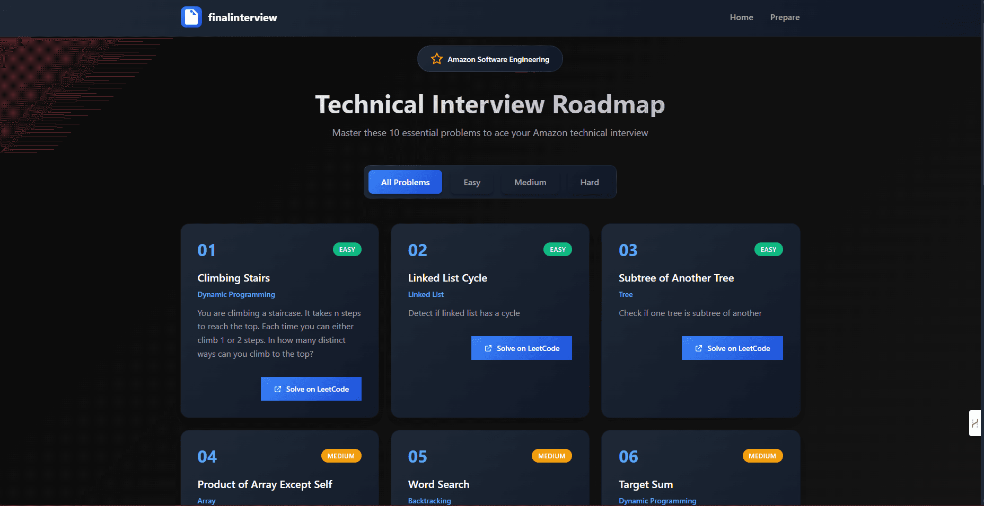Click the Word Search title
The height and width of the screenshot is (506, 984).
438,484
